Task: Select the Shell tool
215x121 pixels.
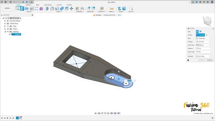Action: tap(57, 8)
